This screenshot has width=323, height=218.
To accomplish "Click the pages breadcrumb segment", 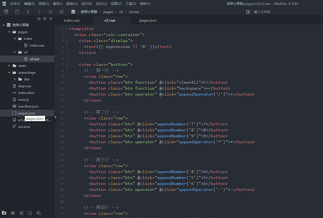I will pos(108,11).
